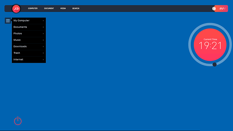
Task: Expand the Documents submenu arrow
Action: (43, 27)
